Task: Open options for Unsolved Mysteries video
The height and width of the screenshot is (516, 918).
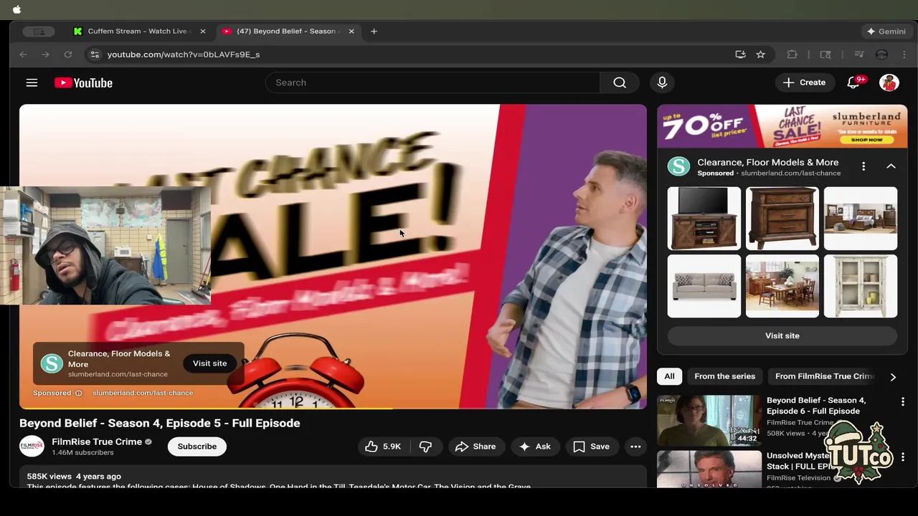Action: point(903,457)
